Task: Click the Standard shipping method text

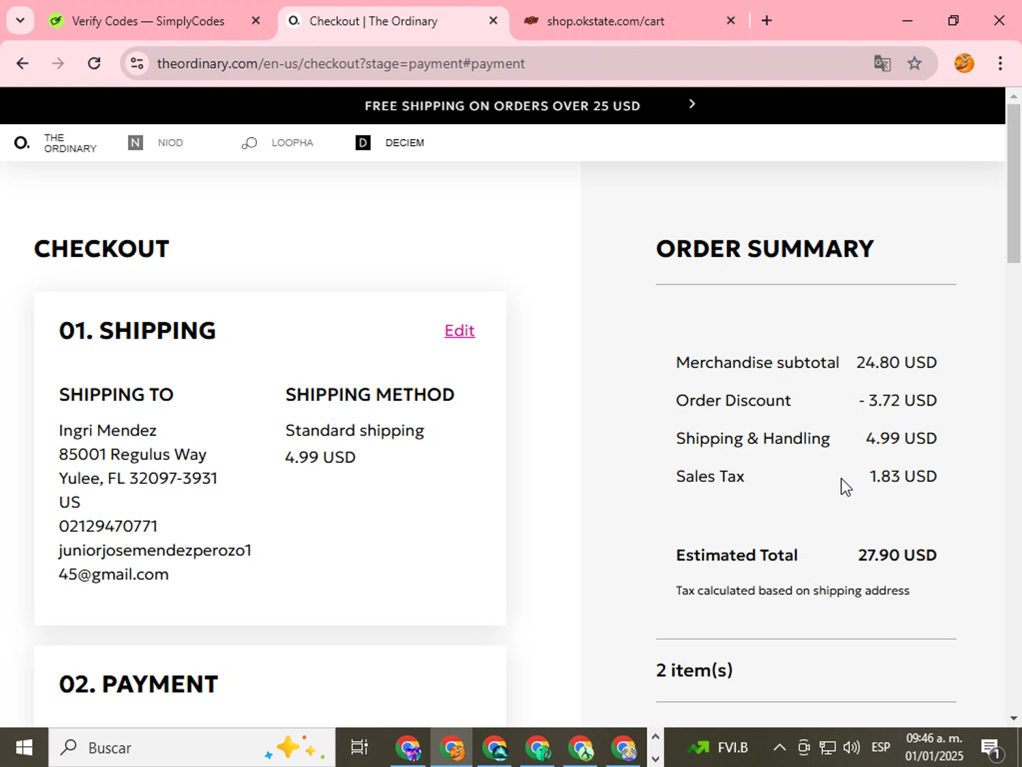Action: [x=354, y=431]
